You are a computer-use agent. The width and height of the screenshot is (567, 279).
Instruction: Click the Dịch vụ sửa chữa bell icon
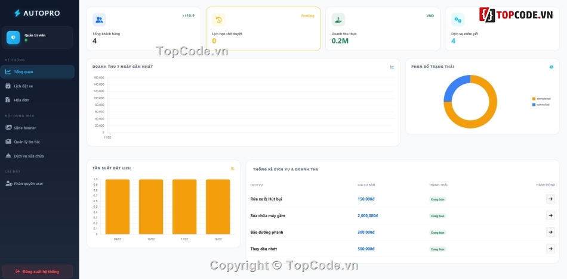(8, 156)
